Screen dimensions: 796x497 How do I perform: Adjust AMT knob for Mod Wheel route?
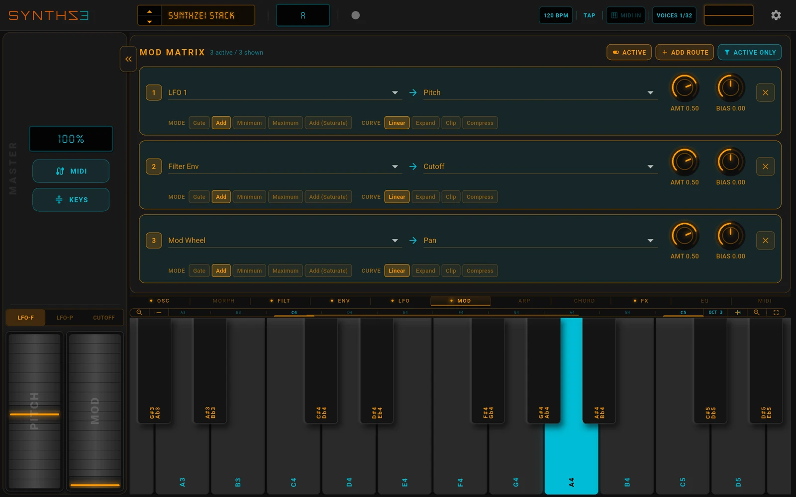point(685,236)
